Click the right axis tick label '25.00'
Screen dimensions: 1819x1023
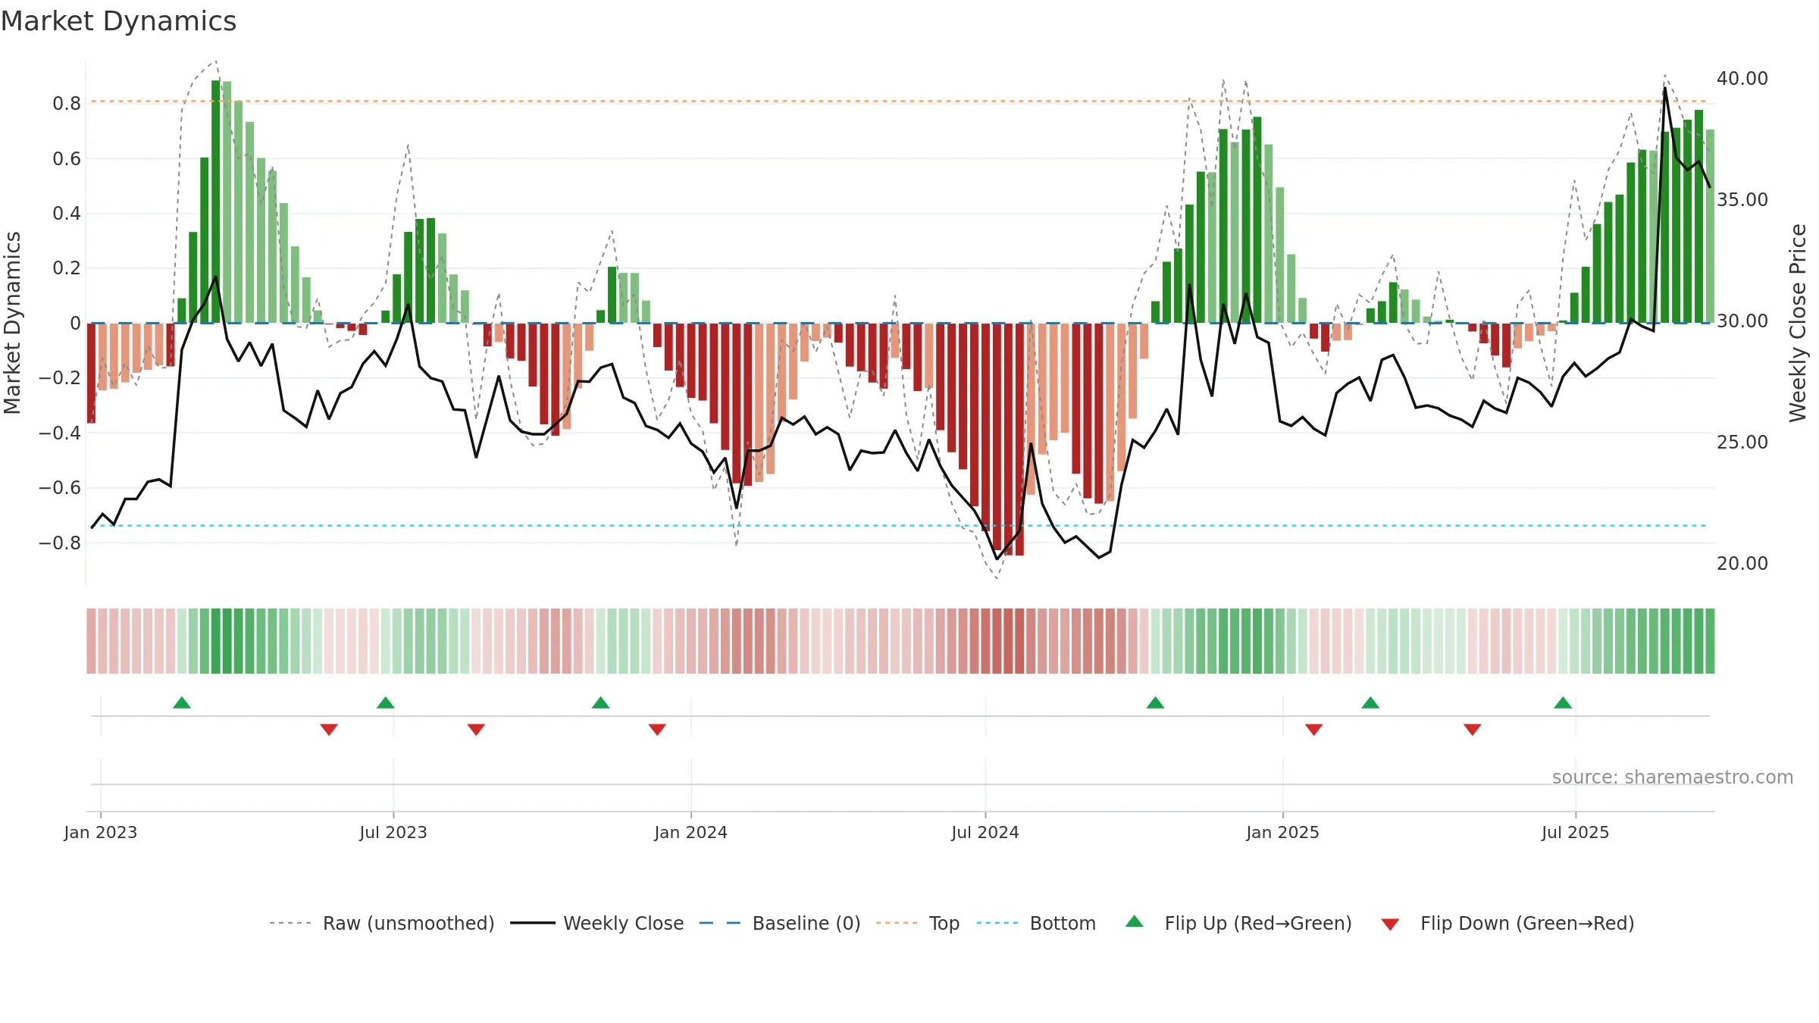(x=1742, y=443)
